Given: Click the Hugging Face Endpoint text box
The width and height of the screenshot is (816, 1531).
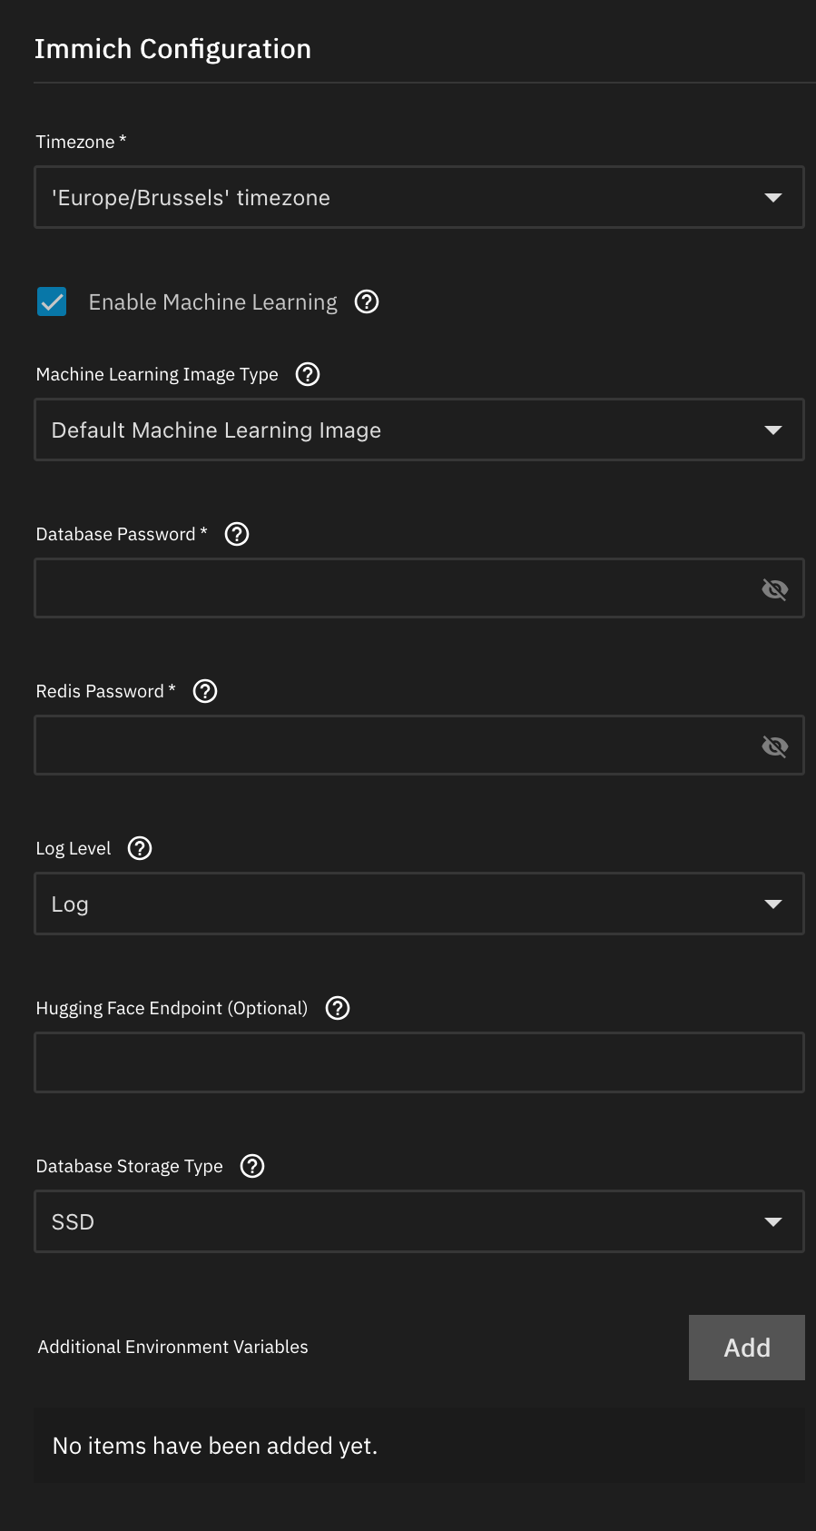Looking at the screenshot, I should coord(418,1062).
